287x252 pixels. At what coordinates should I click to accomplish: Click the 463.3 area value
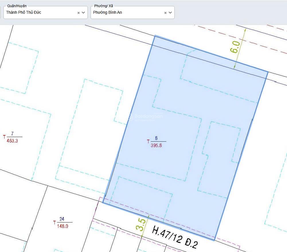pos(12,141)
